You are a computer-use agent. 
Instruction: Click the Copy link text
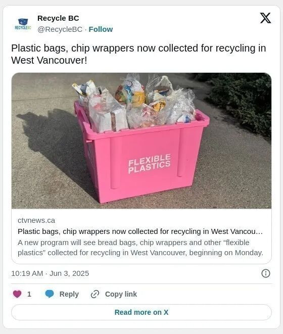[x=121, y=294]
